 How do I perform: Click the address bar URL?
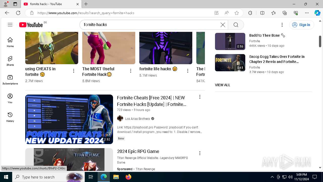tap(86, 13)
